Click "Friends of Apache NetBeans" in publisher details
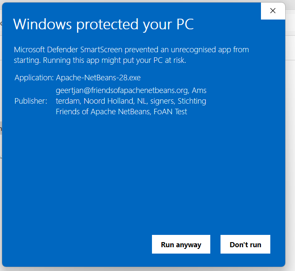 [103, 112]
